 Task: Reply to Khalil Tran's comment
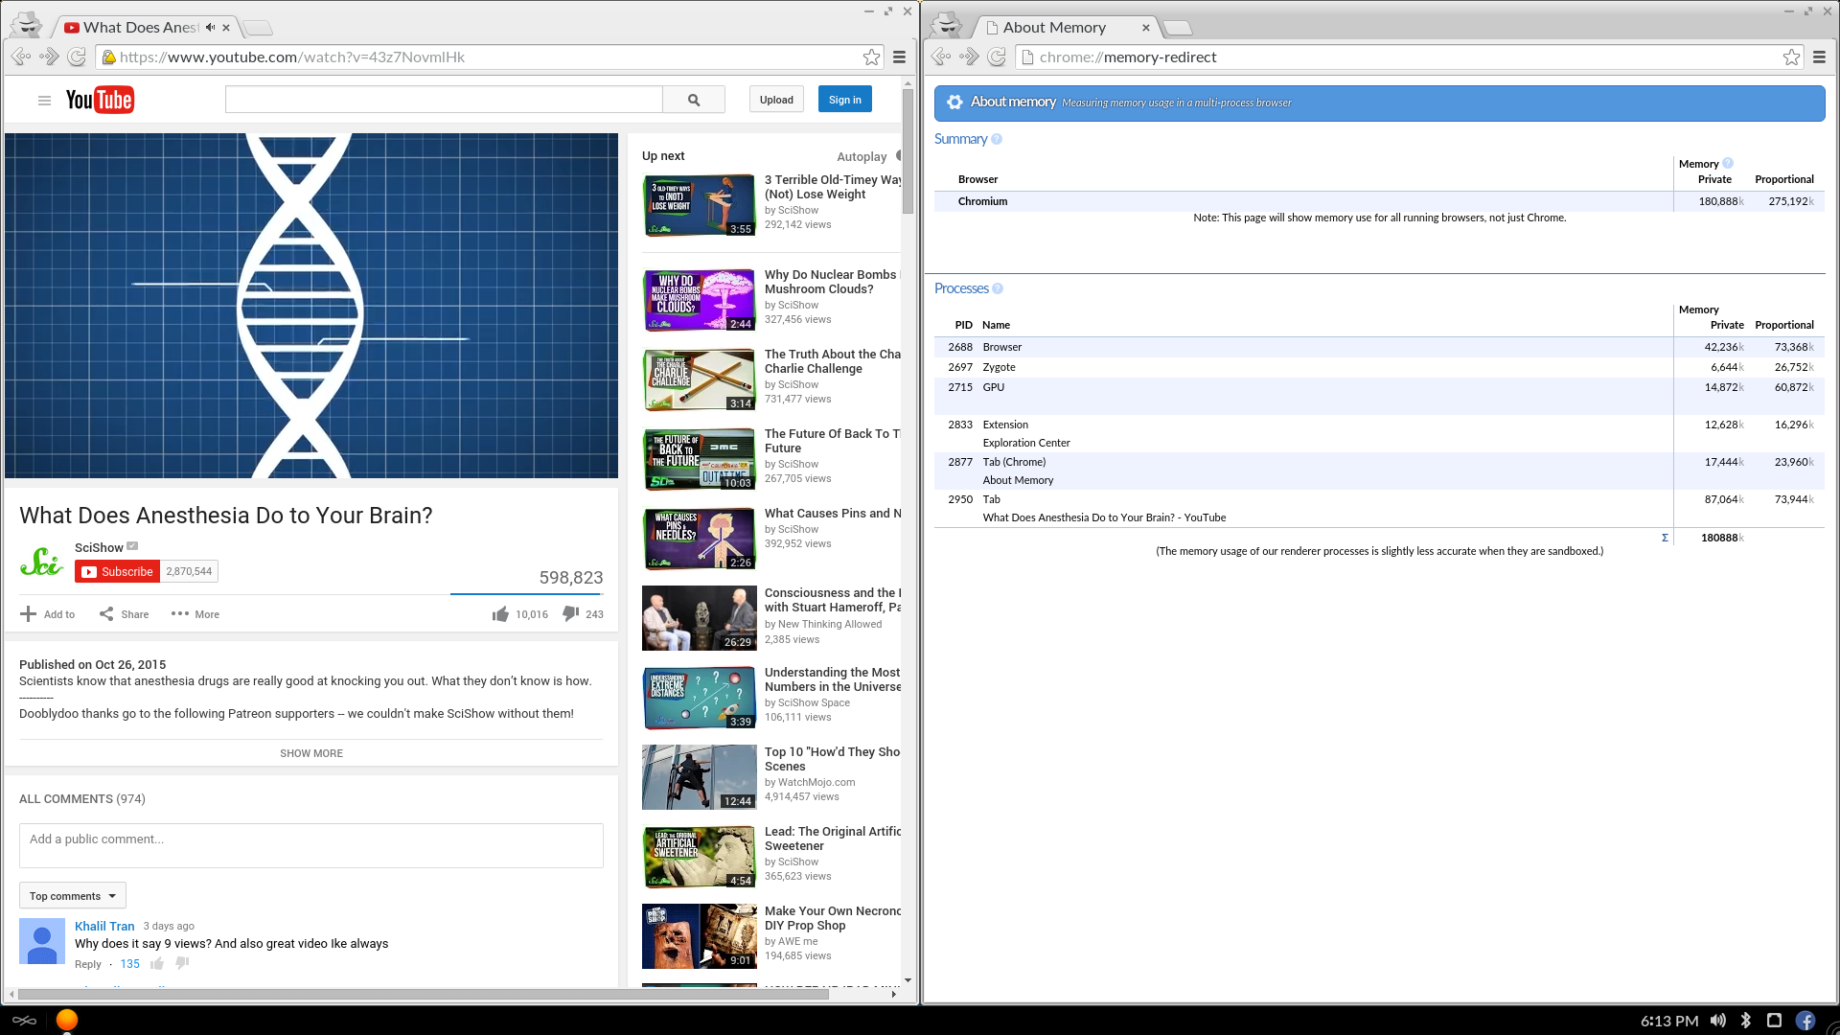[88, 964]
